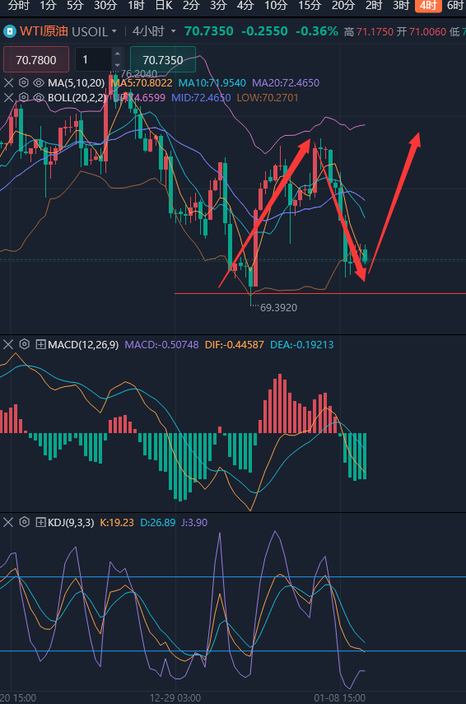The height and width of the screenshot is (704, 466).
Task: Click the D:26.89 KDJ value
Action: (x=157, y=522)
